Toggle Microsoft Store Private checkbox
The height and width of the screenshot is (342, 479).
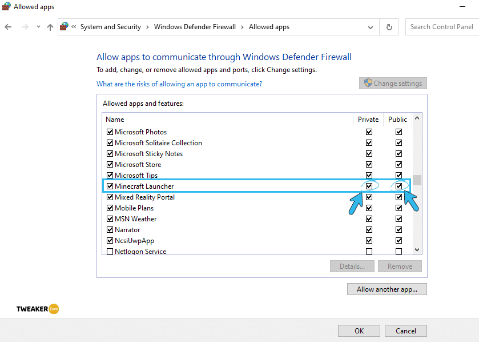(x=369, y=165)
